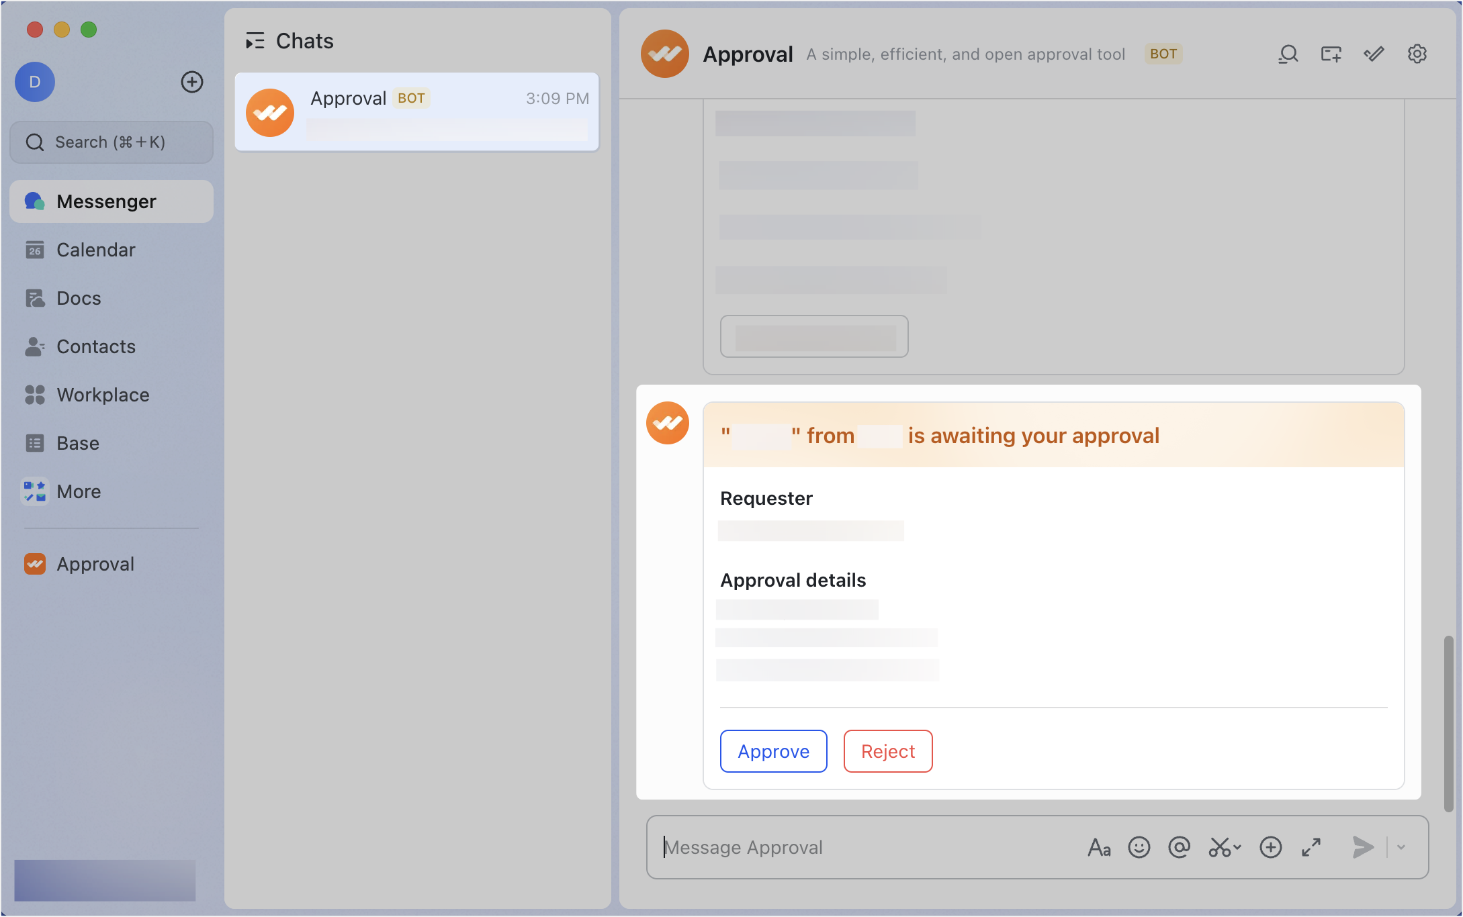The height and width of the screenshot is (917, 1463).
Task: Collapse the Chats list with the filter icon
Action: [255, 40]
